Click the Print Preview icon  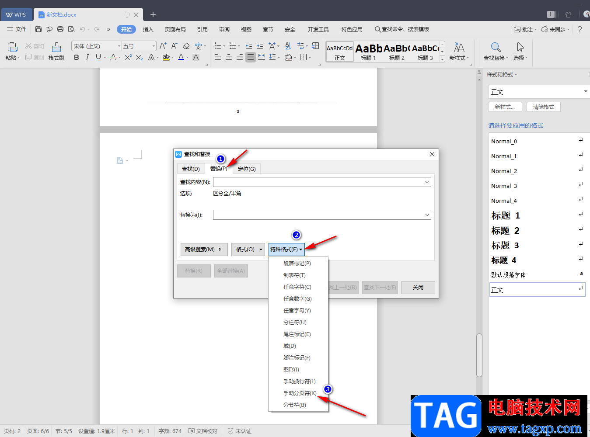(x=71, y=29)
